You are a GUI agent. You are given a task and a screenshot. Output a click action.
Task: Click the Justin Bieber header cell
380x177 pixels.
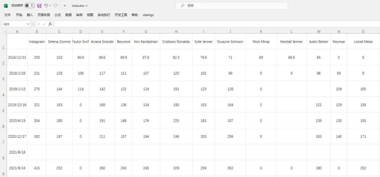(x=319, y=42)
